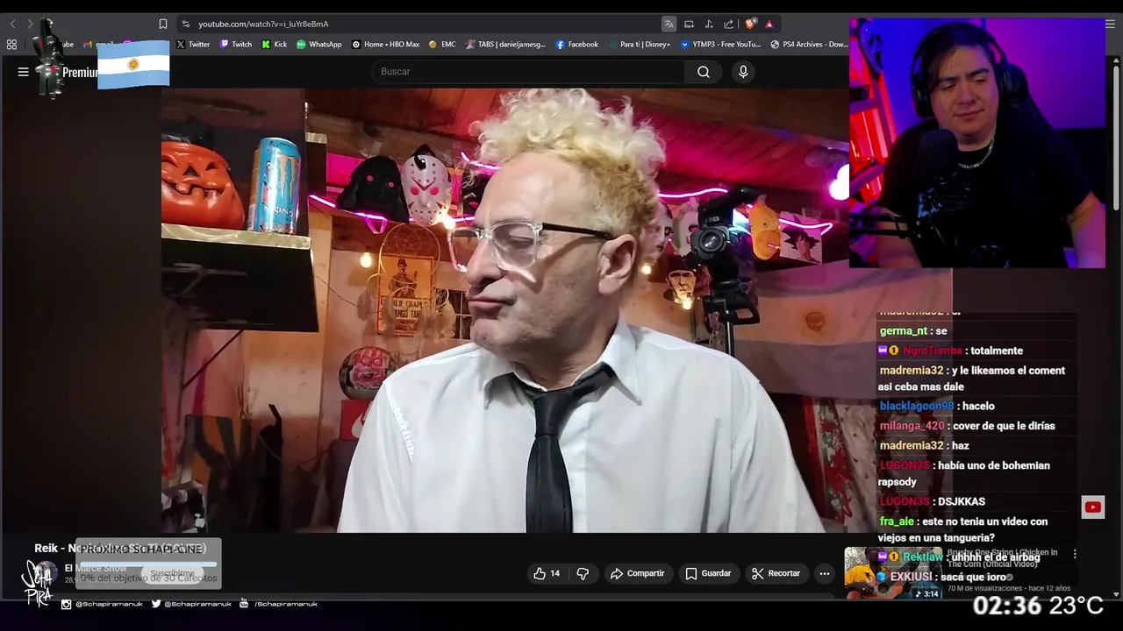The width and height of the screenshot is (1123, 631).
Task: Open the Twitter bookmark
Action: 193,45
